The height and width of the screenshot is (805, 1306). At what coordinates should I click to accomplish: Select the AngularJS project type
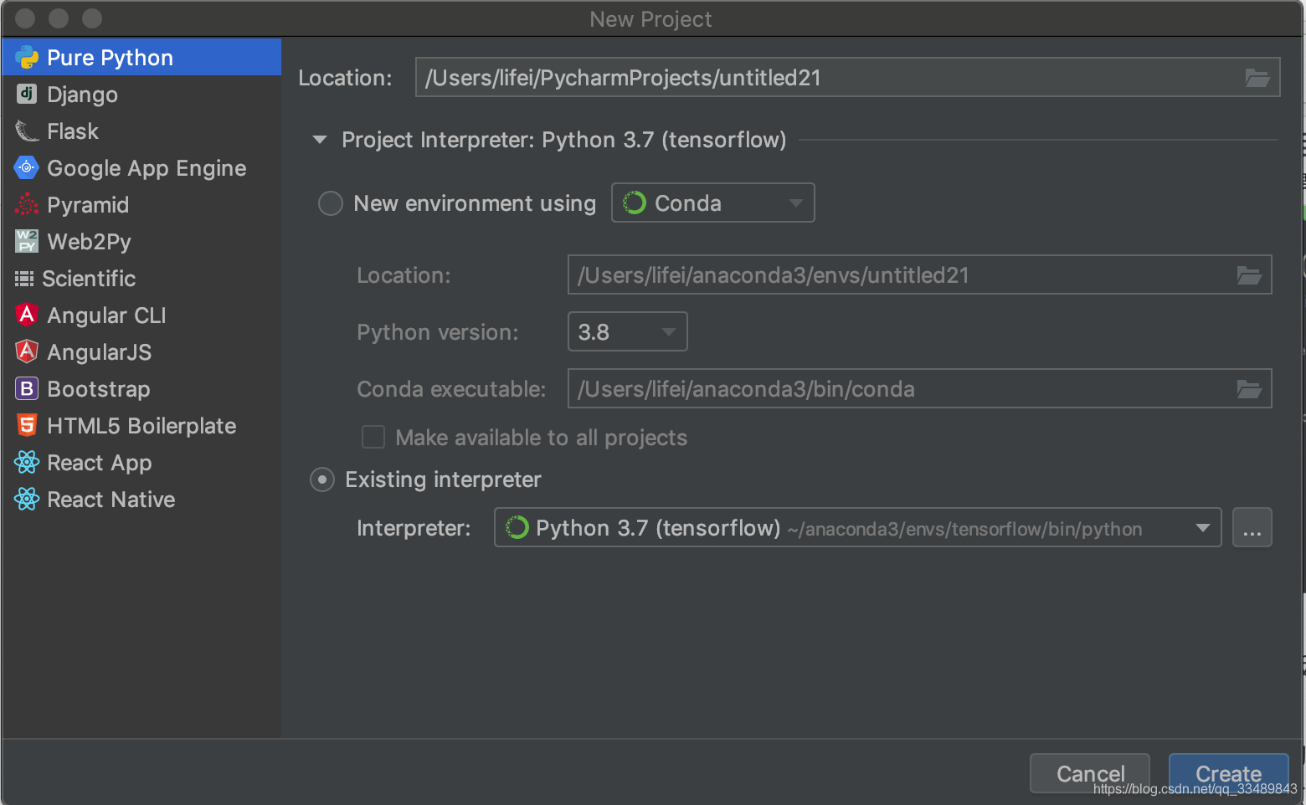(141, 351)
